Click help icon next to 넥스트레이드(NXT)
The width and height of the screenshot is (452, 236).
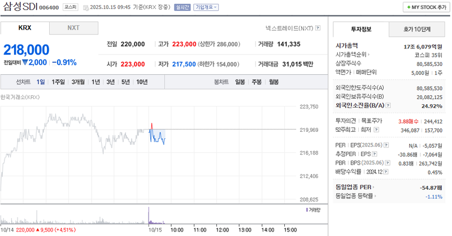(x=318, y=28)
